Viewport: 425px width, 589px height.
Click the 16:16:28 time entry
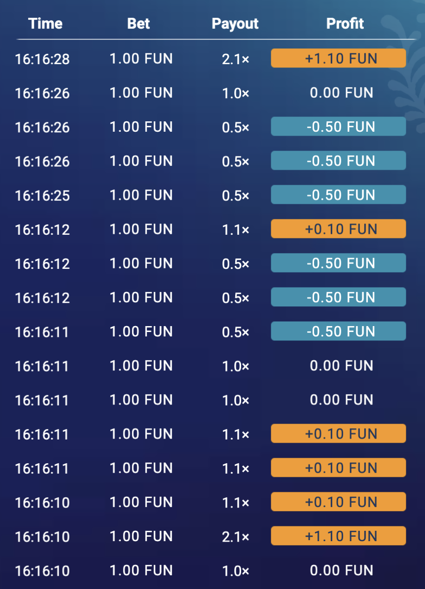click(x=42, y=59)
